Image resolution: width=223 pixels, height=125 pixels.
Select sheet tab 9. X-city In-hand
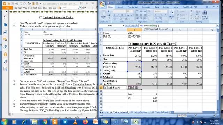coord(119,112)
